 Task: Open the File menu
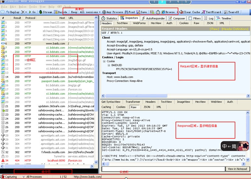(4, 7)
